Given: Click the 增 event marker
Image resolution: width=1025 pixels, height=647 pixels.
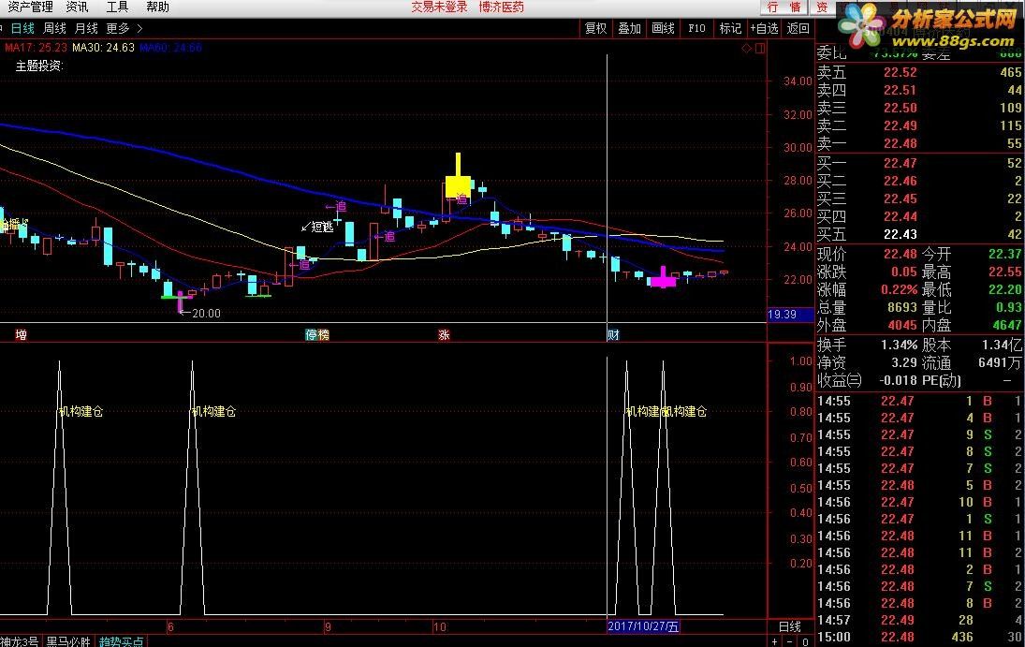Looking at the screenshot, I should pos(21,335).
